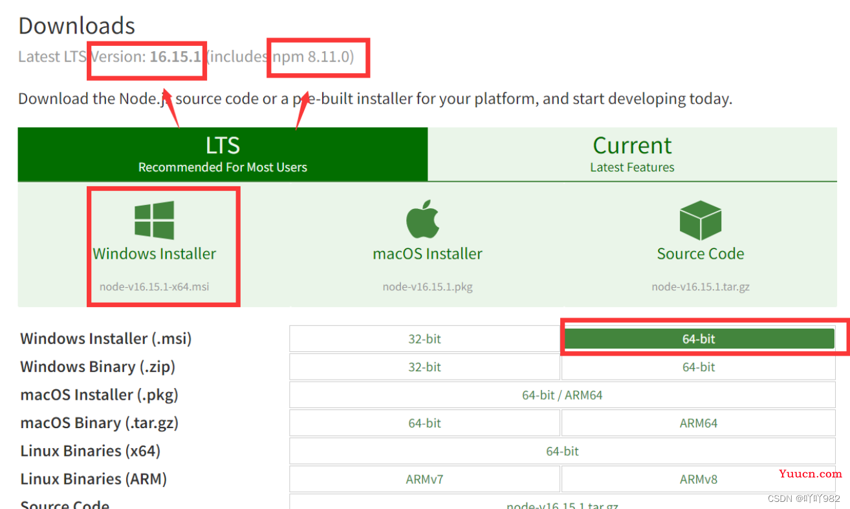Viewport: 850px width, 509px height.
Task: Download Windows Installer (.msi) 64-bit
Action: coord(699,339)
